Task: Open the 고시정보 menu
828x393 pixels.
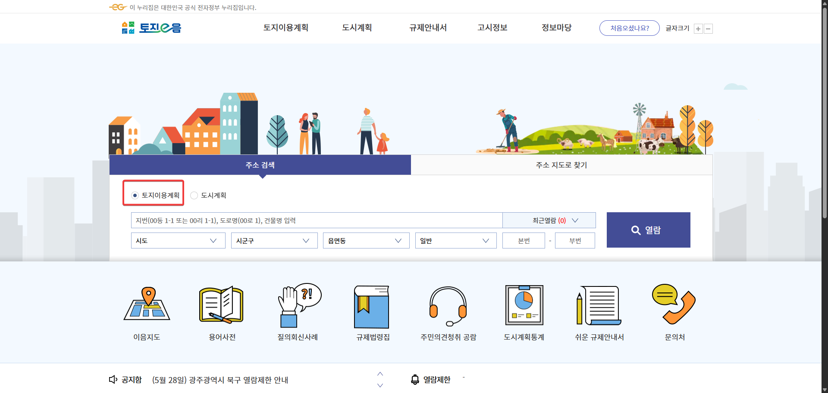Action: coord(492,28)
